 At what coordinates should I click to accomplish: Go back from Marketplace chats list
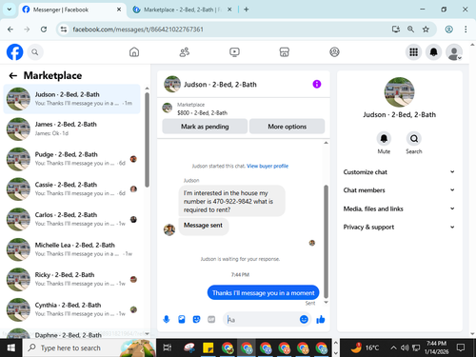tap(13, 75)
